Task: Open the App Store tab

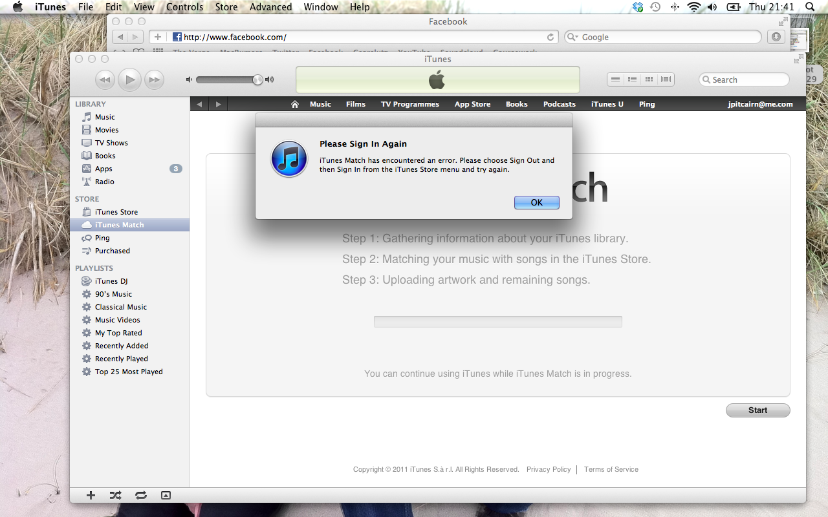Action: pyautogui.click(x=472, y=104)
